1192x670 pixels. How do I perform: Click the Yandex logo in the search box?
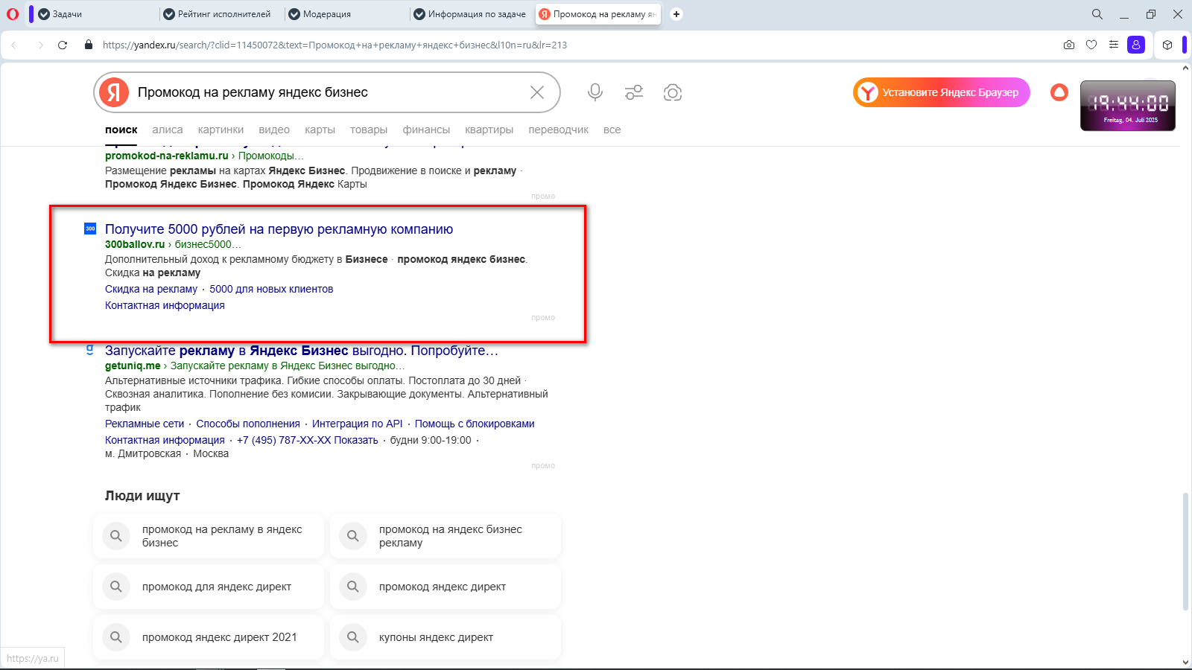click(x=114, y=92)
